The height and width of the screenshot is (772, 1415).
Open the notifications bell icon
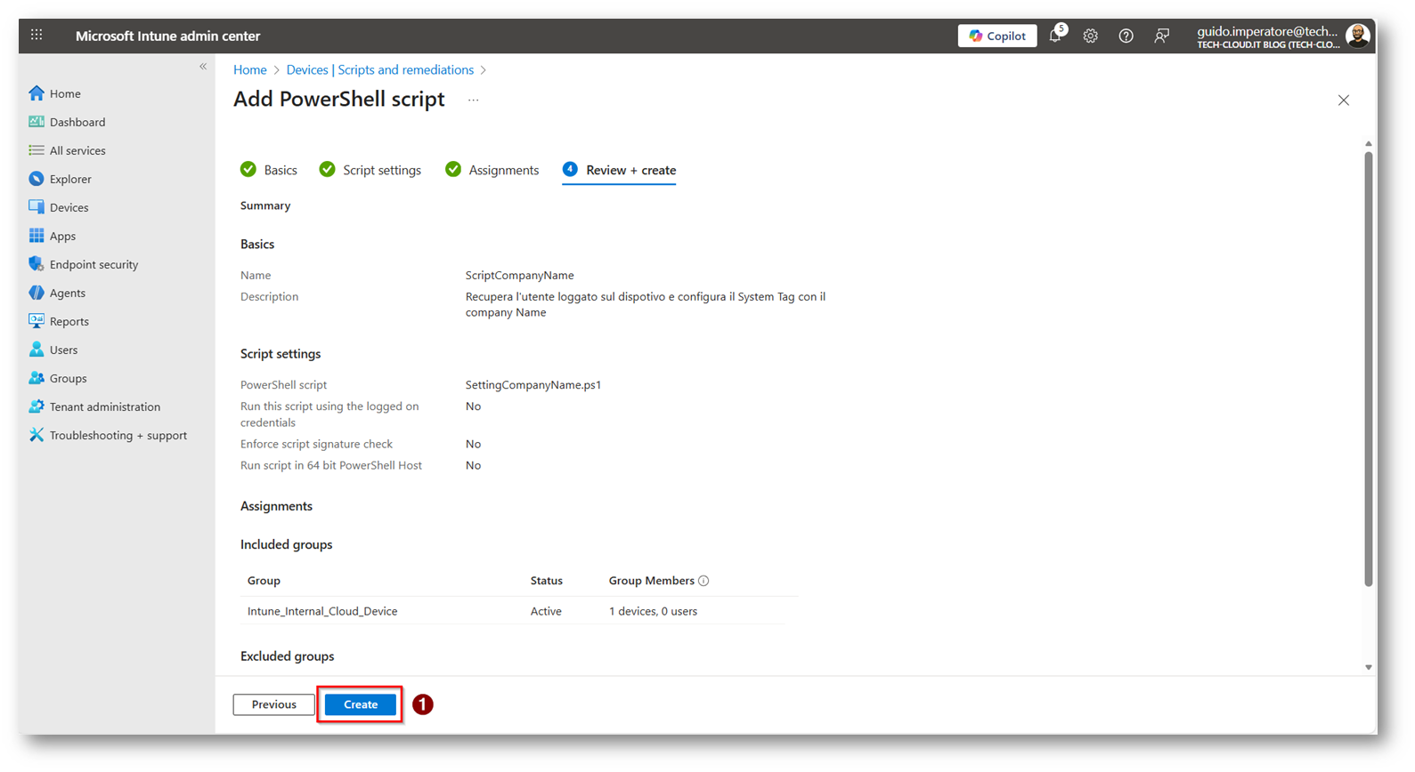[x=1055, y=36]
